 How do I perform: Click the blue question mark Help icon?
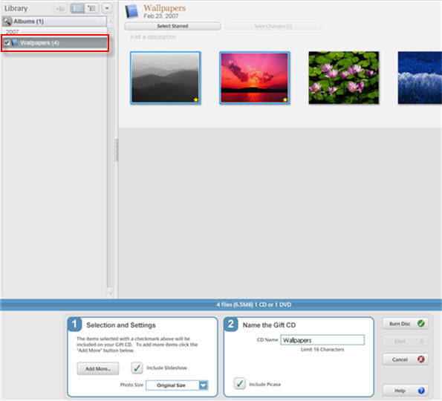click(421, 391)
